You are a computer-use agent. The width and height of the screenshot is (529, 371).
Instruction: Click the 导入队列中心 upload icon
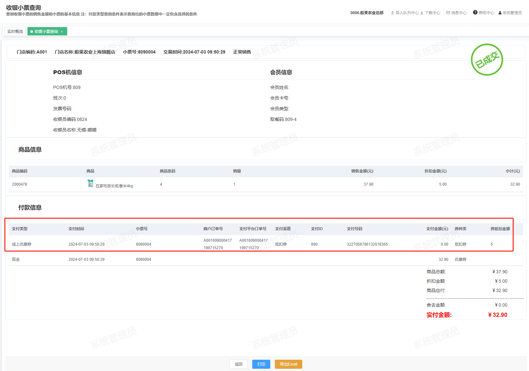point(392,13)
